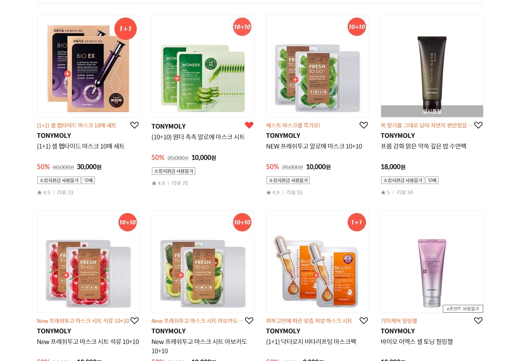Viewport: 529px width, 361px height.
Task: Click the 1+1 badge on Dr.LOGY mask
Action: click(x=357, y=222)
